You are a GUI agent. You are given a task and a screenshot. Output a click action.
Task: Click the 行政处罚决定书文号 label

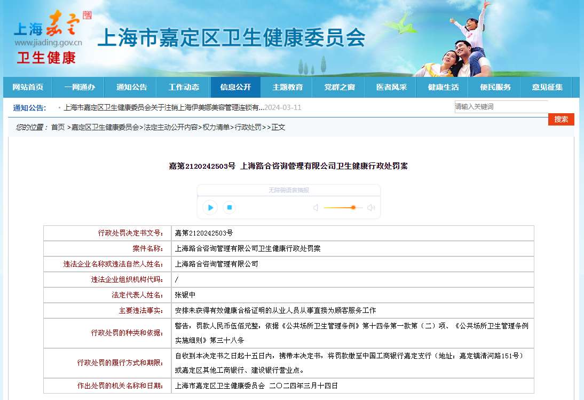[130, 233]
